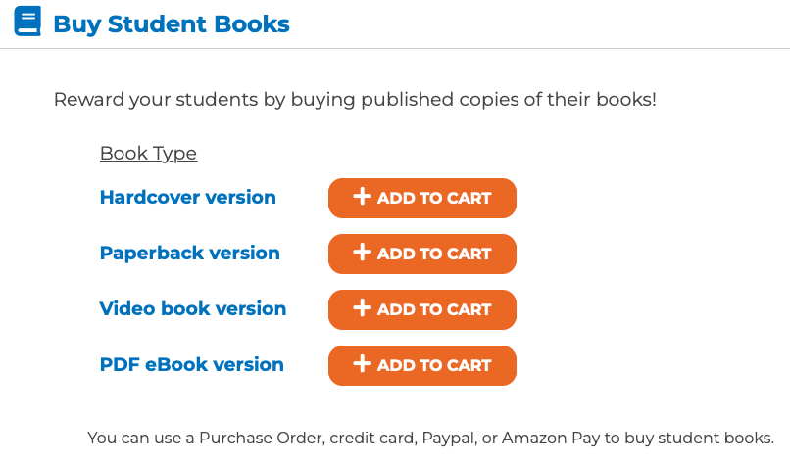This screenshot has width=790, height=462.
Task: Click the Buy Student Books heading
Action: click(172, 24)
